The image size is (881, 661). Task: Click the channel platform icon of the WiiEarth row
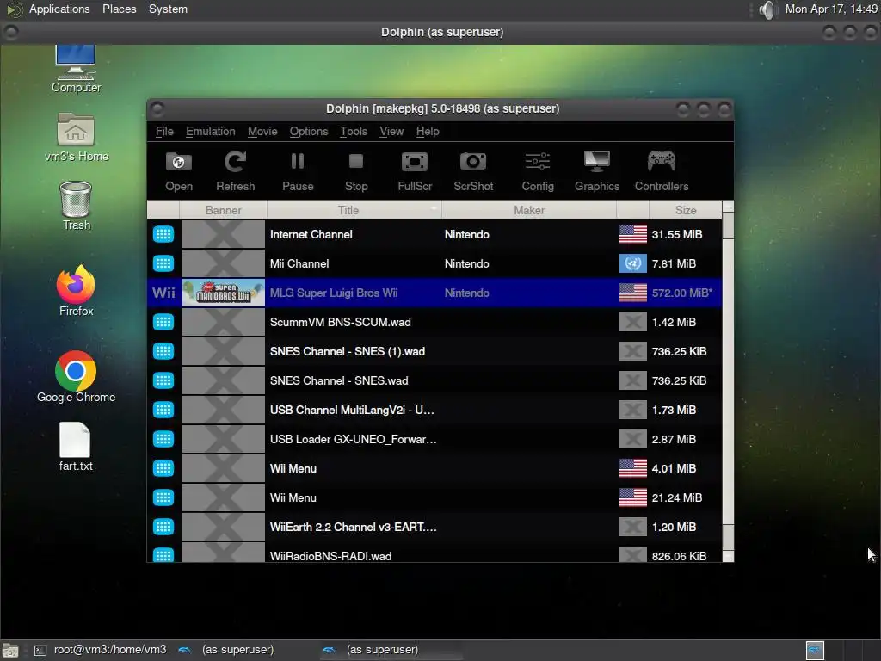pos(163,527)
